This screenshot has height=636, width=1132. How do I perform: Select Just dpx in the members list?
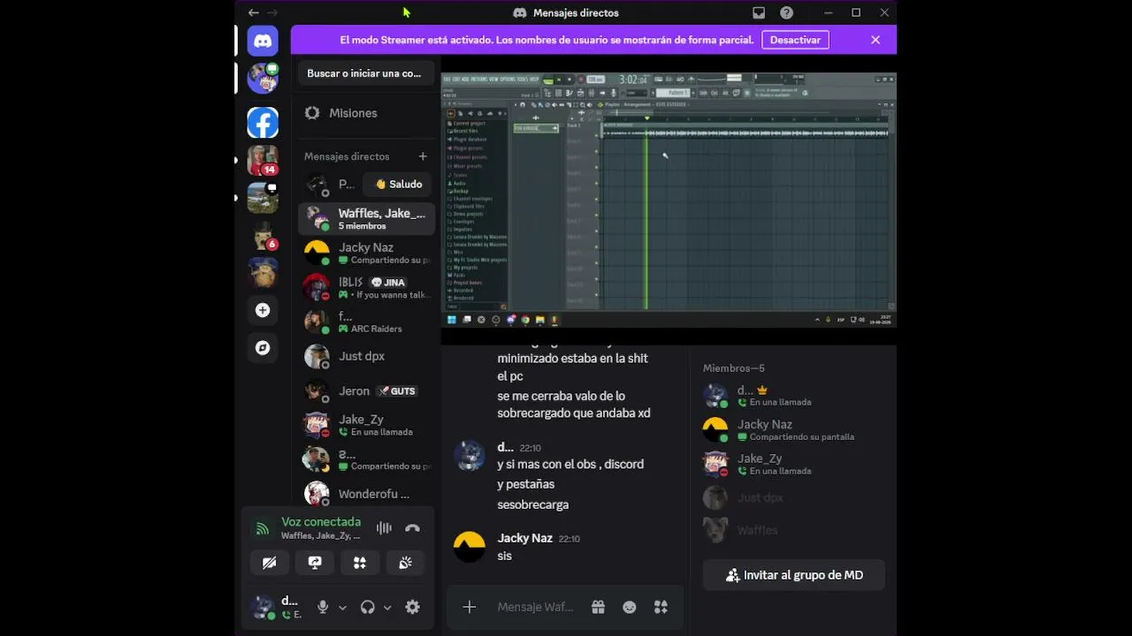coord(794,497)
